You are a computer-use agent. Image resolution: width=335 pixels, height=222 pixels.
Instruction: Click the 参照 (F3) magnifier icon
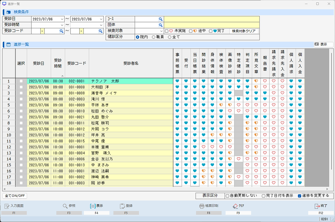(65, 206)
